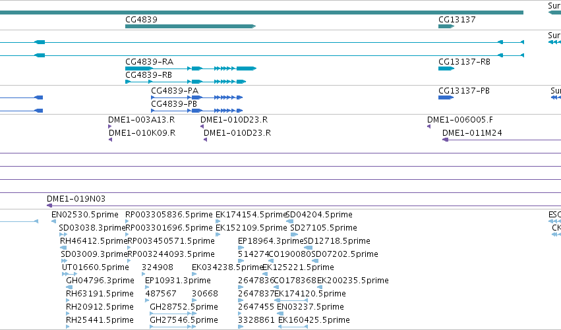Open the DME1-010K09.R feature label
The image size is (561, 330).
(142, 133)
